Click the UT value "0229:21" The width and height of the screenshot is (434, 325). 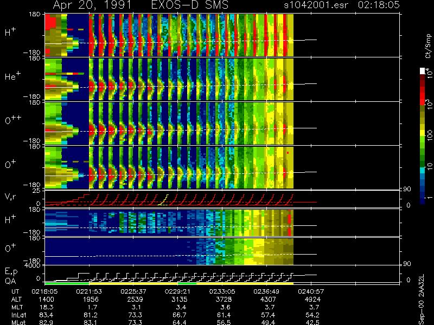coord(178,291)
